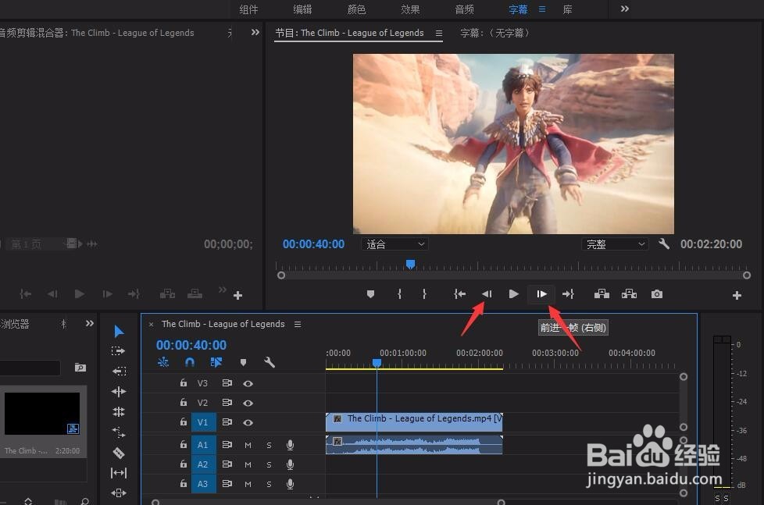Mark Out point in program monitor
The width and height of the screenshot is (764, 505).
point(424,294)
